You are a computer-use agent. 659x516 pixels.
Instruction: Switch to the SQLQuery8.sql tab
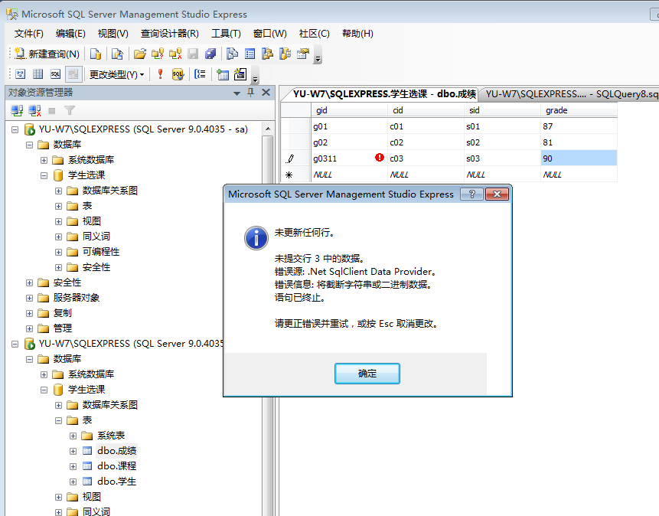[x=571, y=93]
